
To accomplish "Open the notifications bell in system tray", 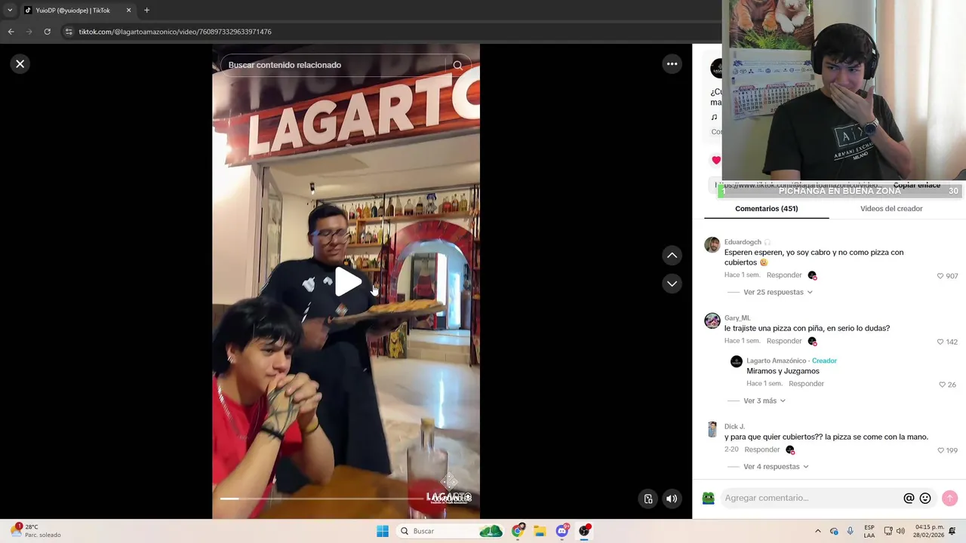I will (952, 531).
